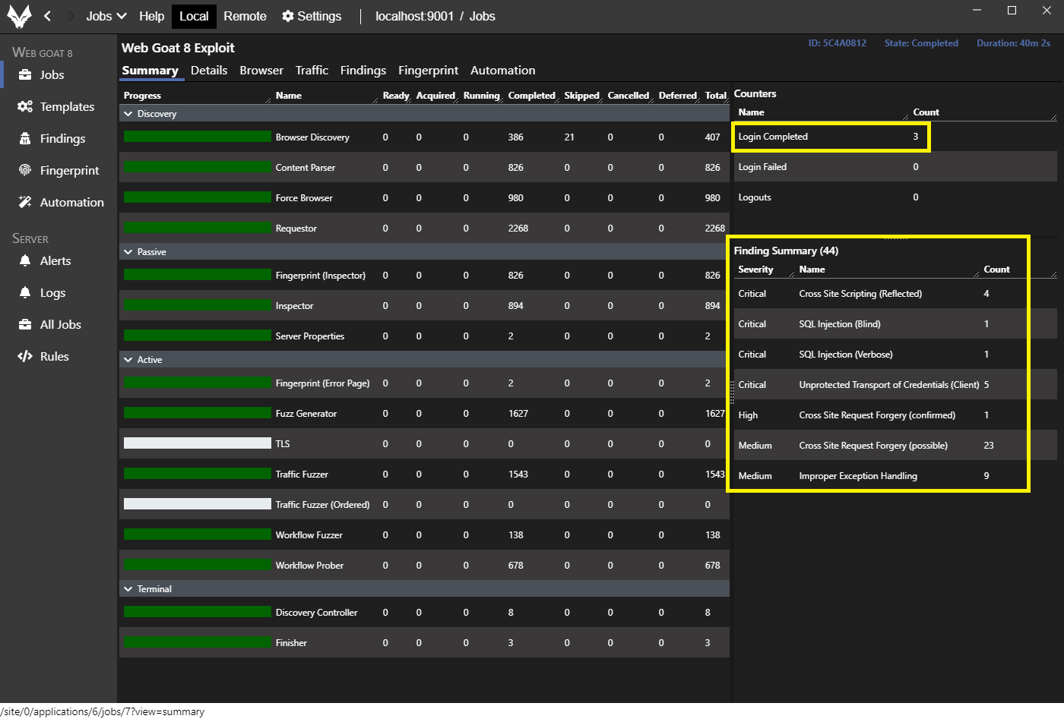Select the Content Parser row name

[306, 168]
